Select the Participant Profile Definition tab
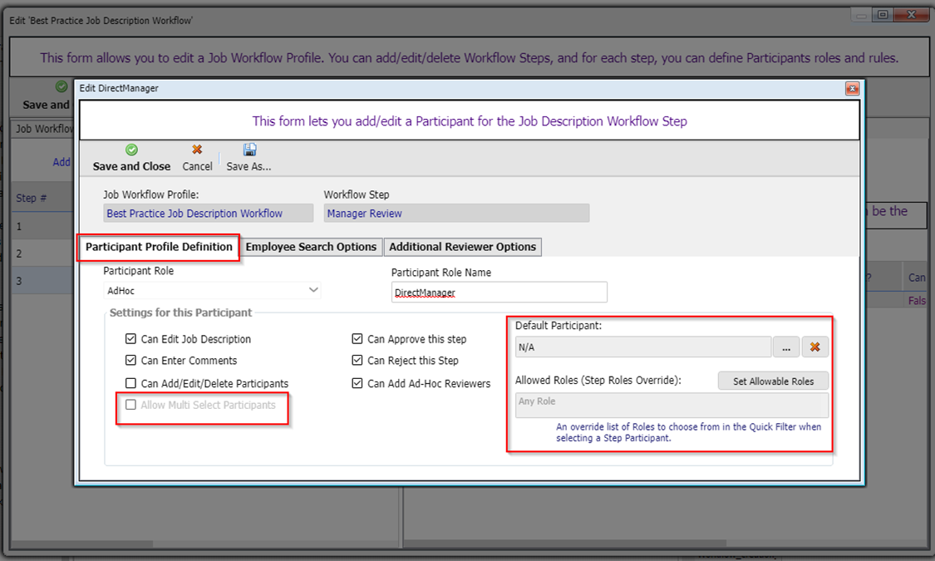Image resolution: width=935 pixels, height=561 pixels. [x=159, y=247]
